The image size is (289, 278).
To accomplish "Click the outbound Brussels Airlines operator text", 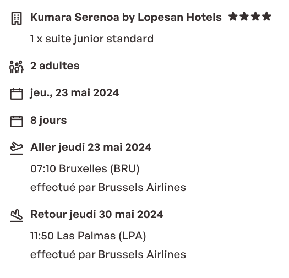I will coord(108,188).
